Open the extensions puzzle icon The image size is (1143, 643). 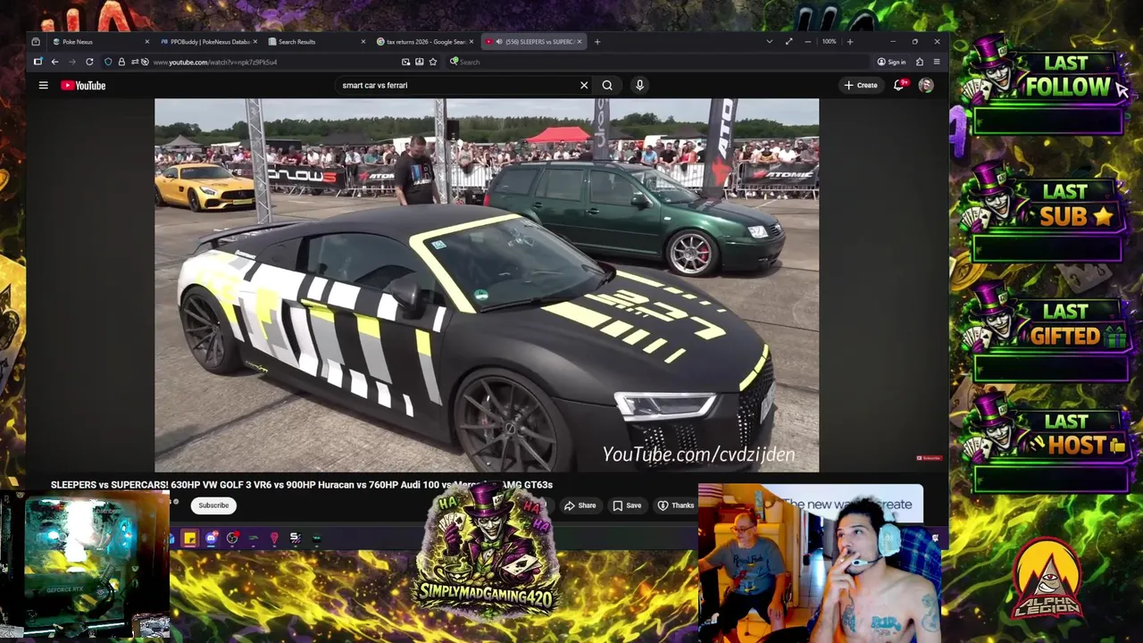[920, 62]
